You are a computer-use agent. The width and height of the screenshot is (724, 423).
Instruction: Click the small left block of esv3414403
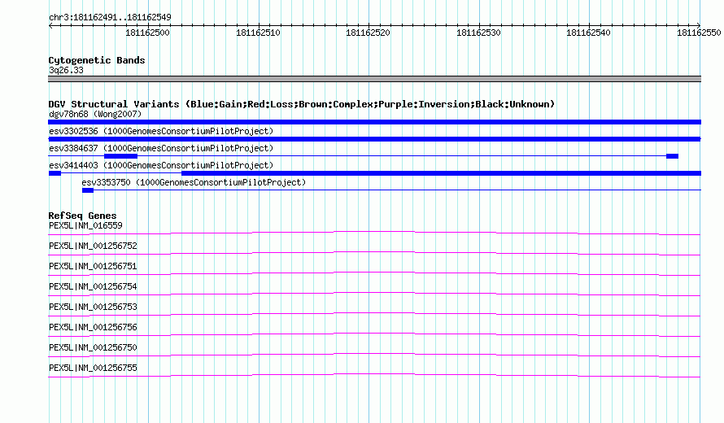(55, 173)
